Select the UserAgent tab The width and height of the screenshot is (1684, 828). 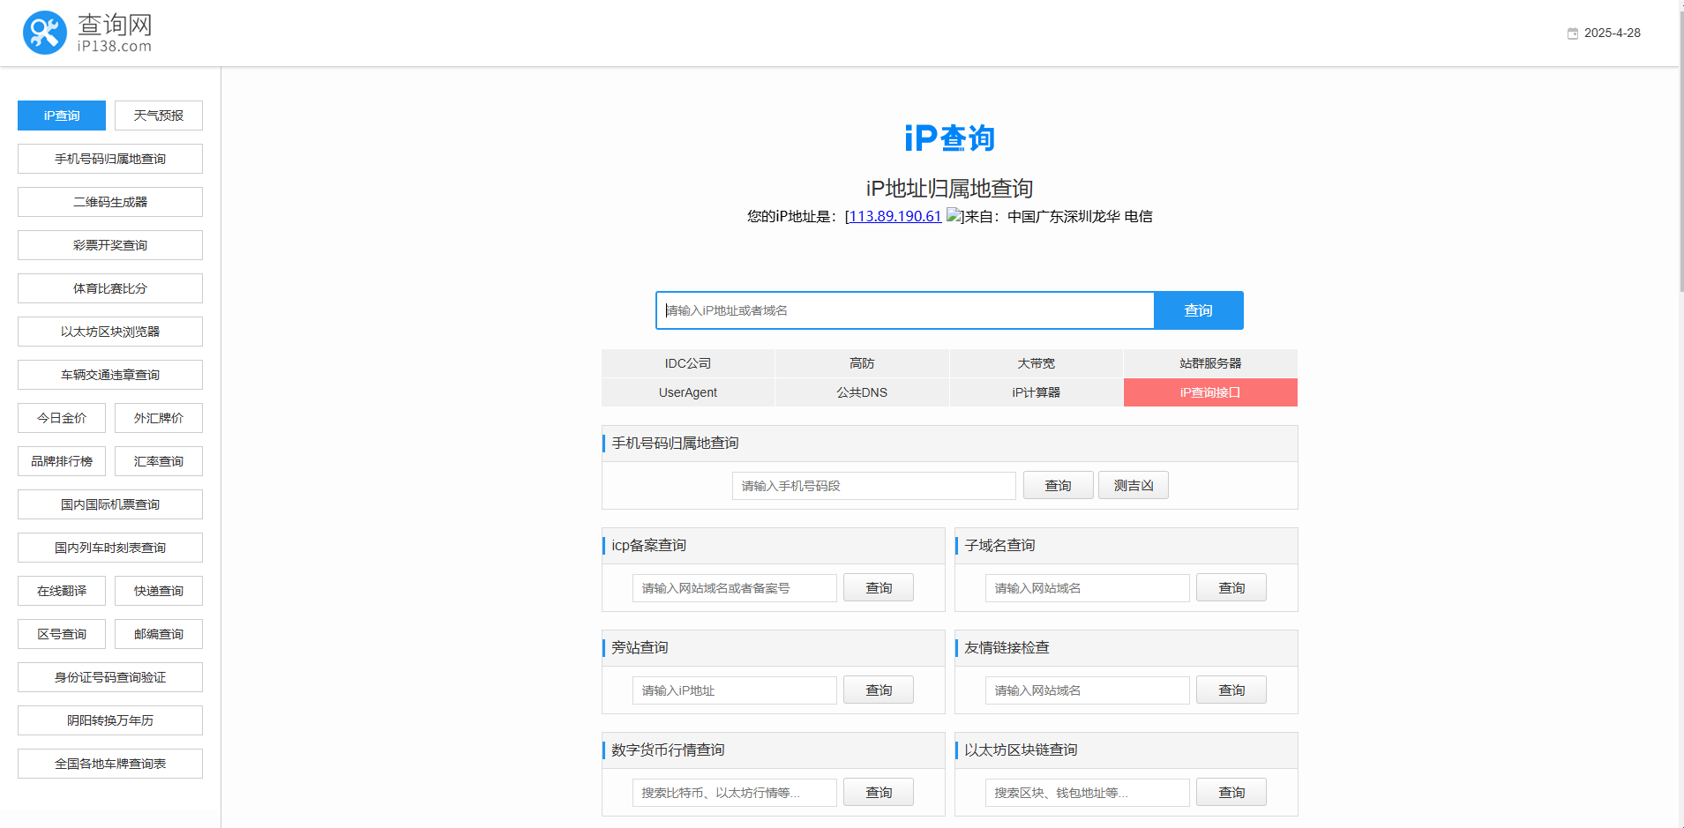[x=687, y=392]
